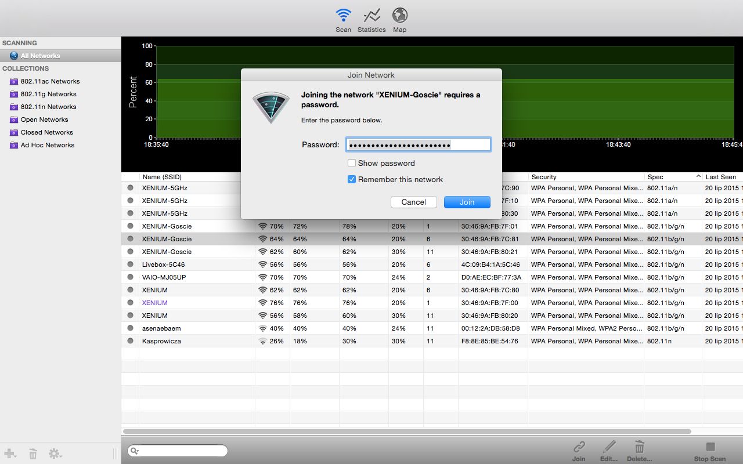
Task: Click the Spec column sort arrow
Action: tap(698, 176)
